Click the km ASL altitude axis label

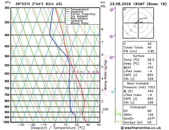click(x=103, y=4)
